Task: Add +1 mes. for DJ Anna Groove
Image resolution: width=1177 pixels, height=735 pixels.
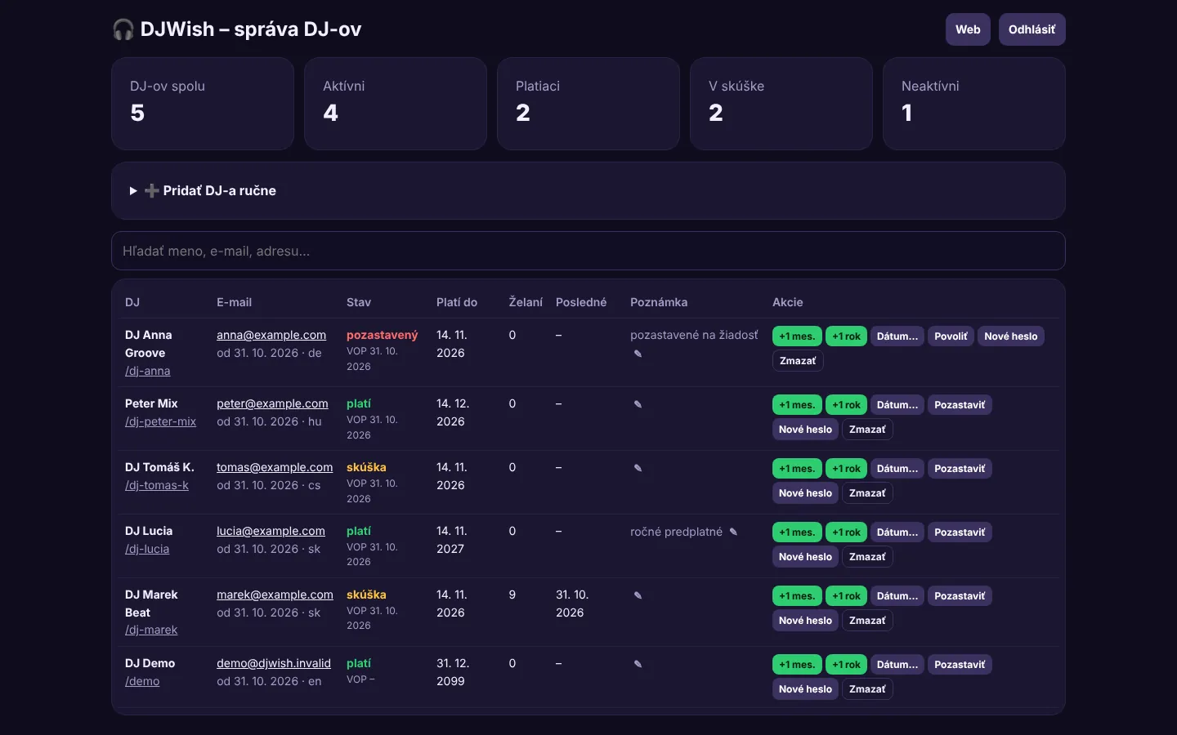Action: pos(797,336)
